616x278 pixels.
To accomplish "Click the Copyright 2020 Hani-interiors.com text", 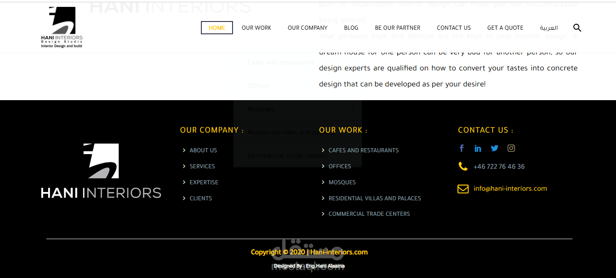I will coord(309,252).
